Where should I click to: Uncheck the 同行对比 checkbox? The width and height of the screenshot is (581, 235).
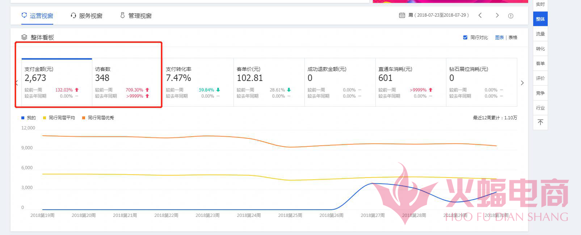465,37
